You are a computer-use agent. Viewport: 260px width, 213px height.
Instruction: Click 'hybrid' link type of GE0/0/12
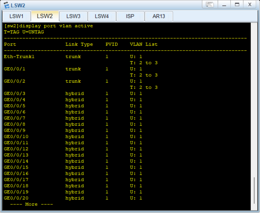coord(75,149)
